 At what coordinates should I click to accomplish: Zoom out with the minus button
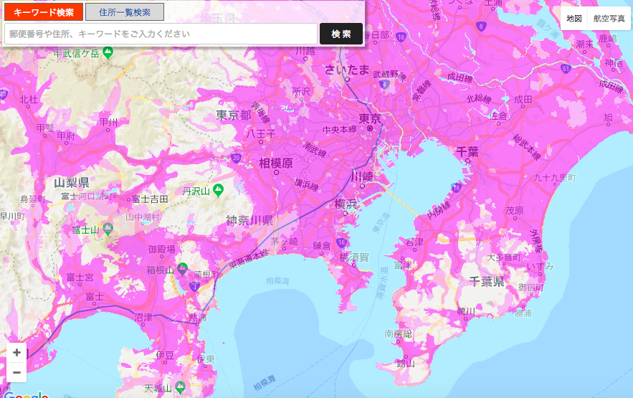(x=16, y=372)
